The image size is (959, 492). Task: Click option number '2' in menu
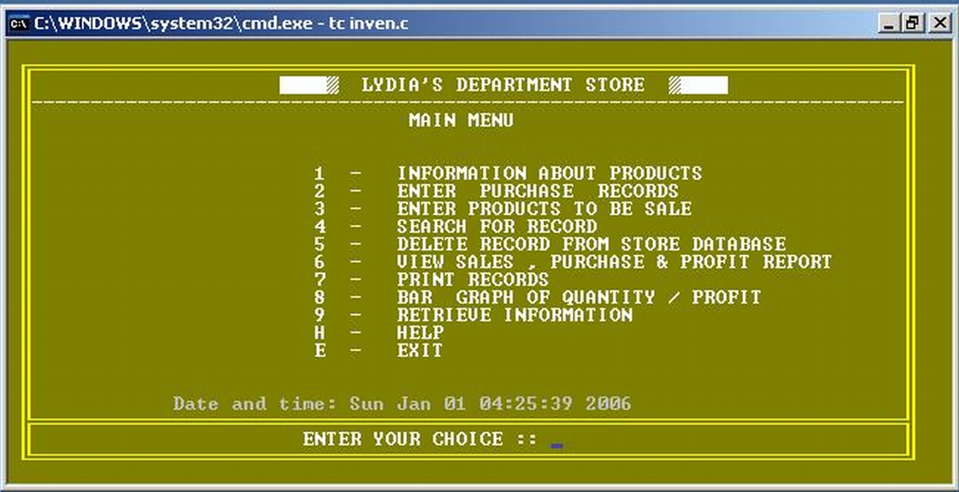tap(319, 191)
